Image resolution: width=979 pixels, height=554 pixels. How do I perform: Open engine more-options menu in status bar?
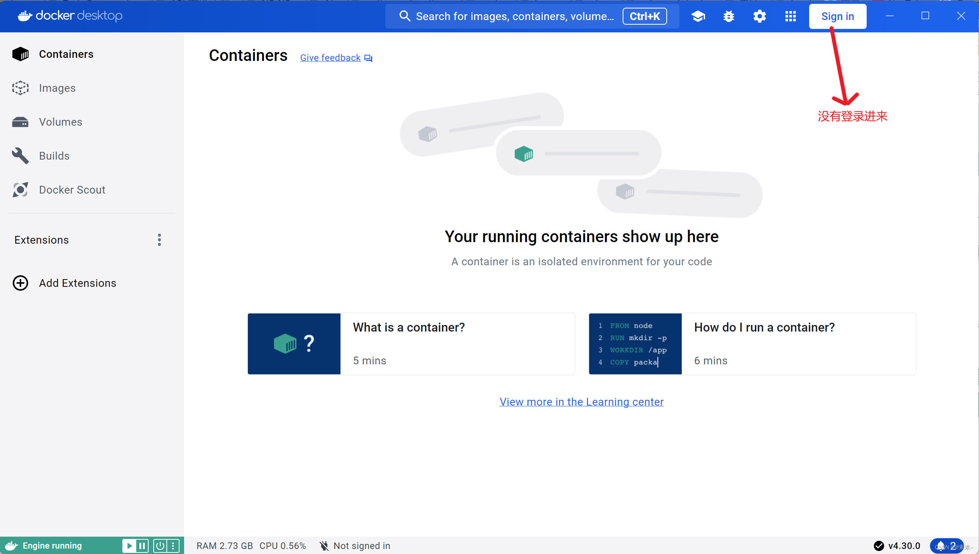coord(173,546)
